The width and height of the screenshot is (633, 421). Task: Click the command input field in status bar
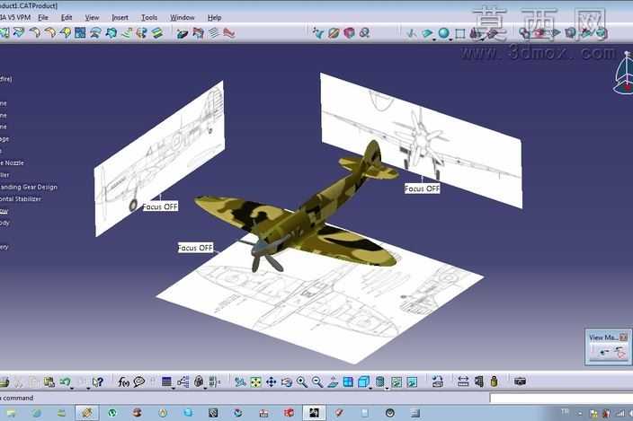tap(561, 398)
